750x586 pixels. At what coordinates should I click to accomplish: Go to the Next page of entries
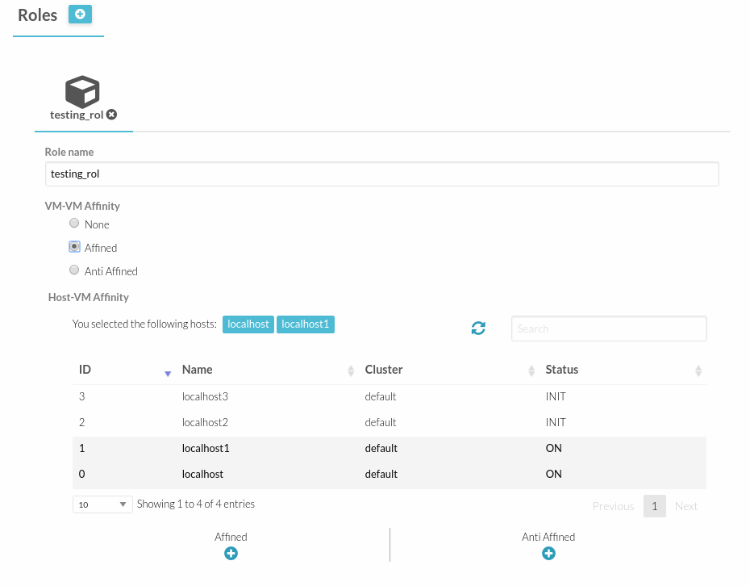point(686,506)
